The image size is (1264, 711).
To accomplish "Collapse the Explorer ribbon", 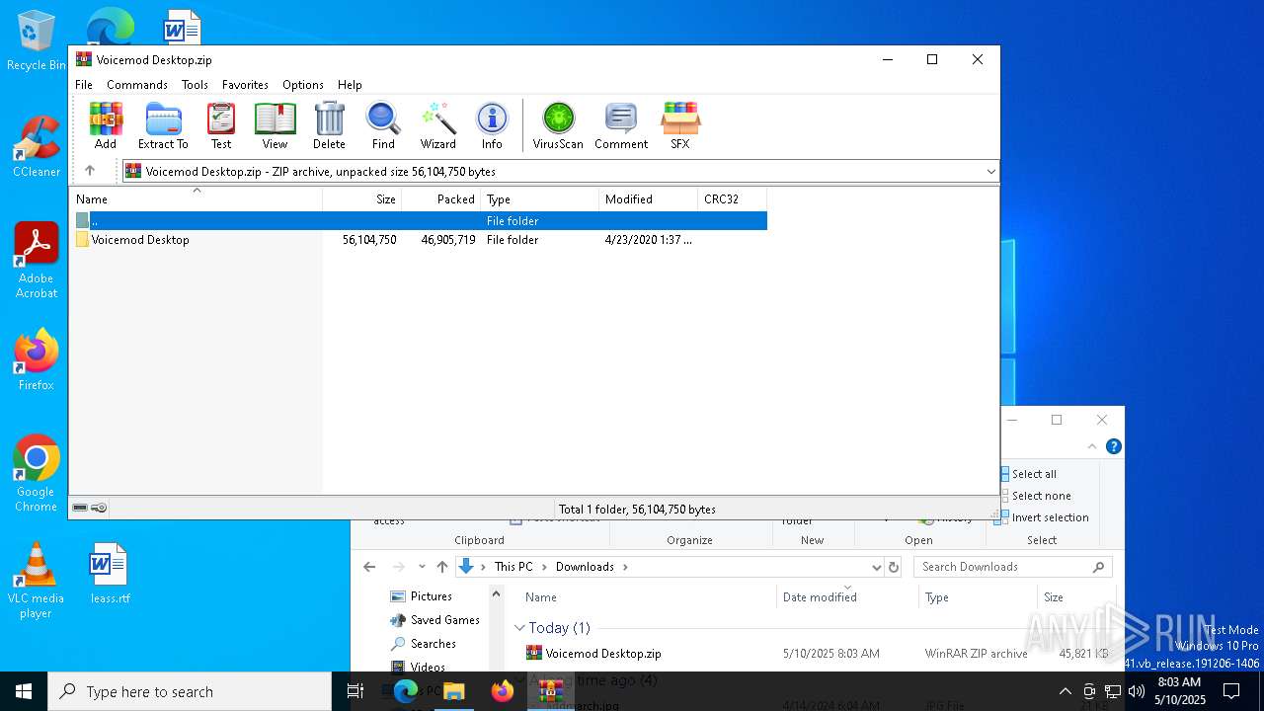I will [x=1092, y=446].
